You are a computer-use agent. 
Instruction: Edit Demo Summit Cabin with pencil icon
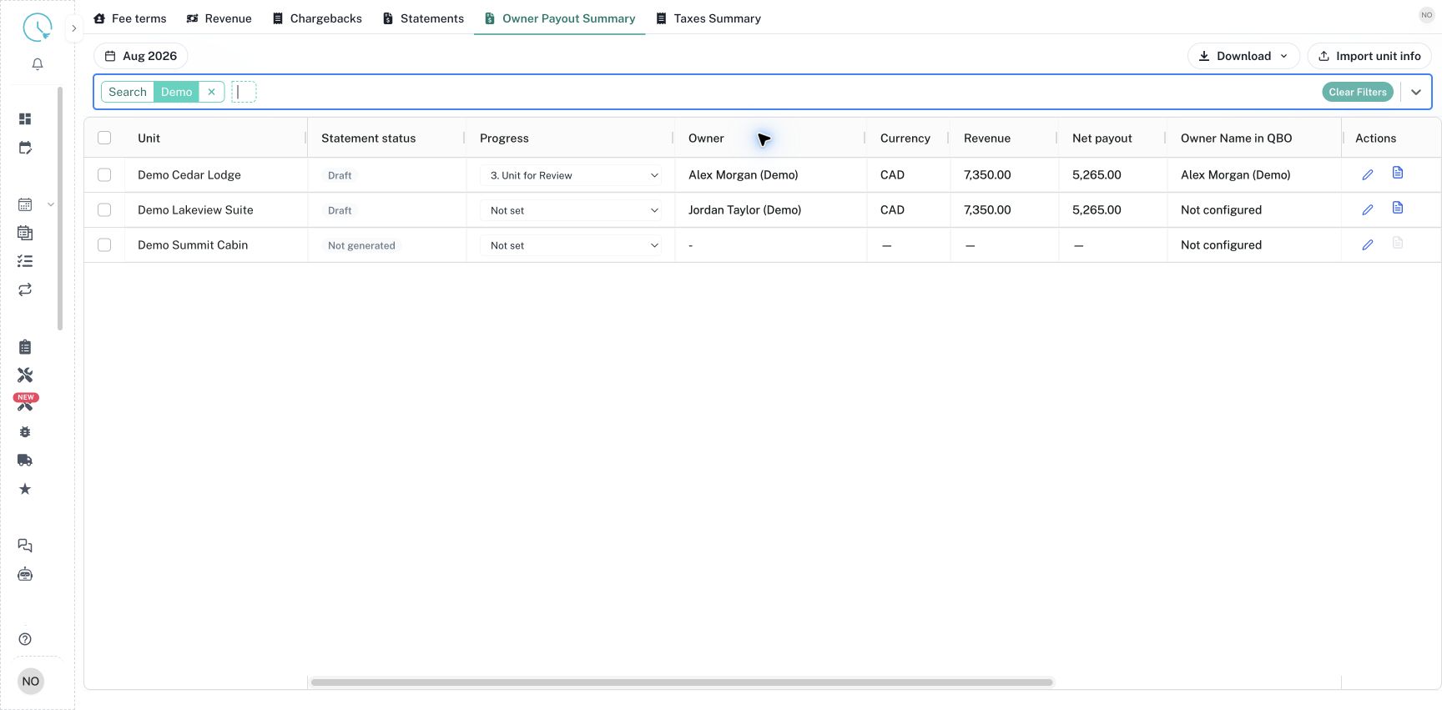click(1368, 245)
